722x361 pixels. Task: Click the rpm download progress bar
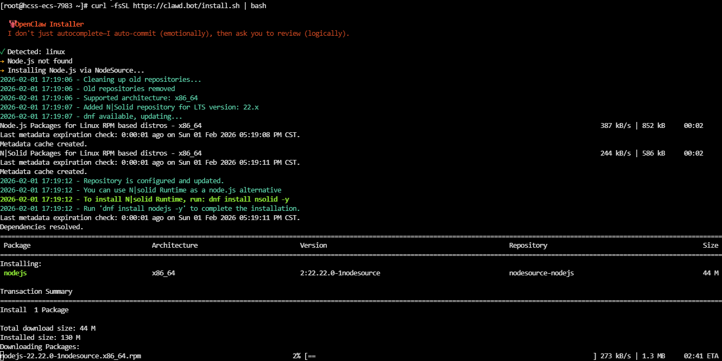[x=451, y=356]
